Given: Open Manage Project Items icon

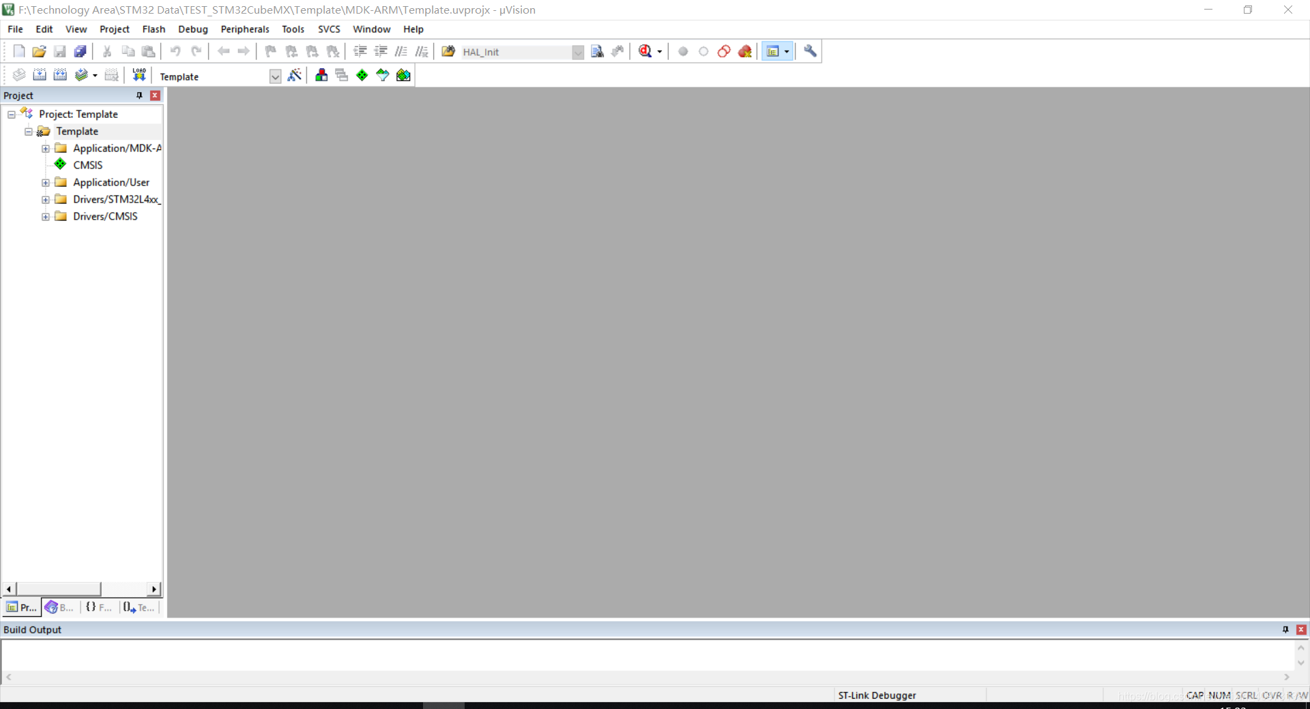Looking at the screenshot, I should [x=321, y=75].
